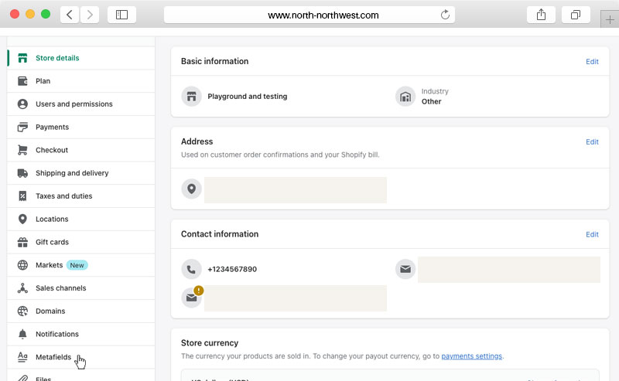
Task: Click the Notifications bell icon
Action: [x=22, y=334]
